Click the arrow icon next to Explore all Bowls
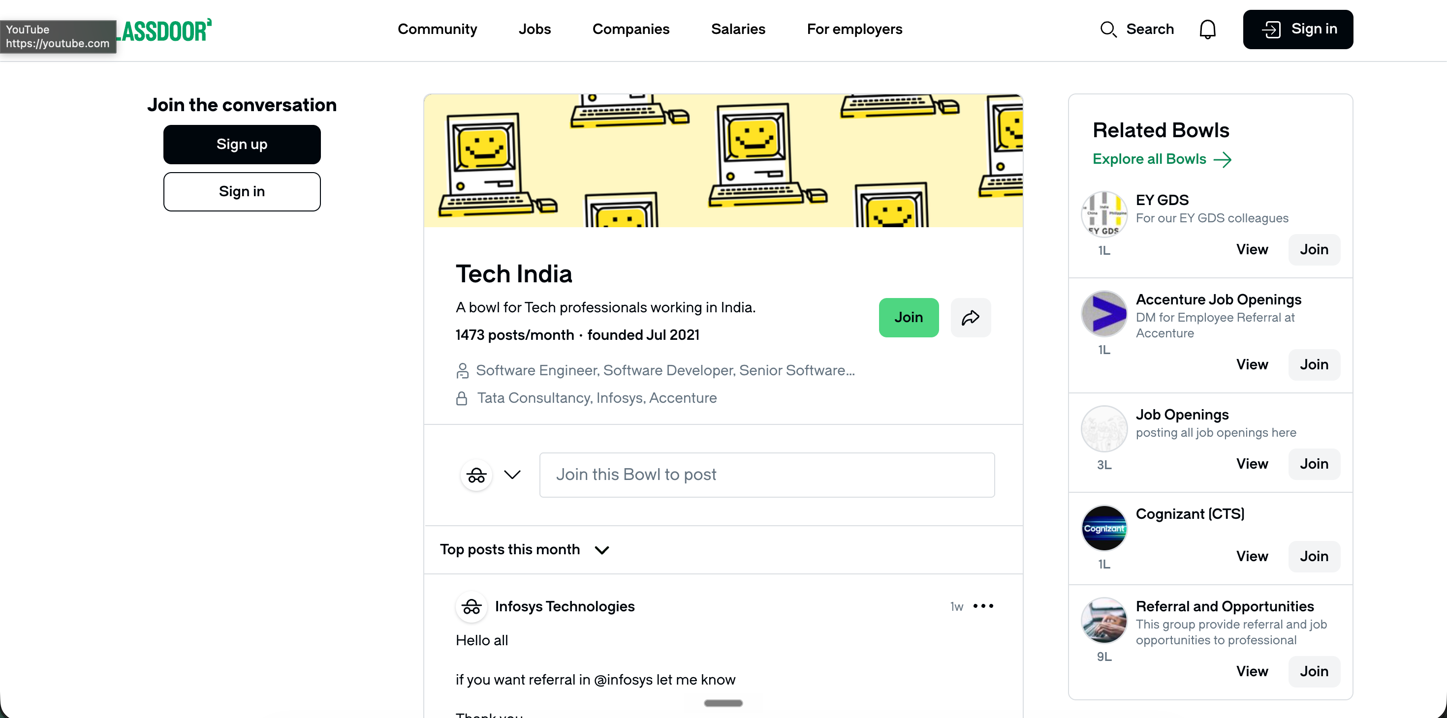Image resolution: width=1447 pixels, height=718 pixels. [1222, 160]
